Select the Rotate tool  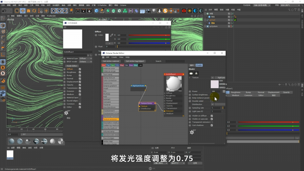(x=34, y=11)
